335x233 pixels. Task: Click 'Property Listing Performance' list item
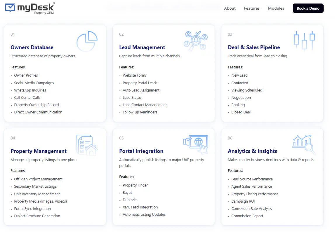255,194
